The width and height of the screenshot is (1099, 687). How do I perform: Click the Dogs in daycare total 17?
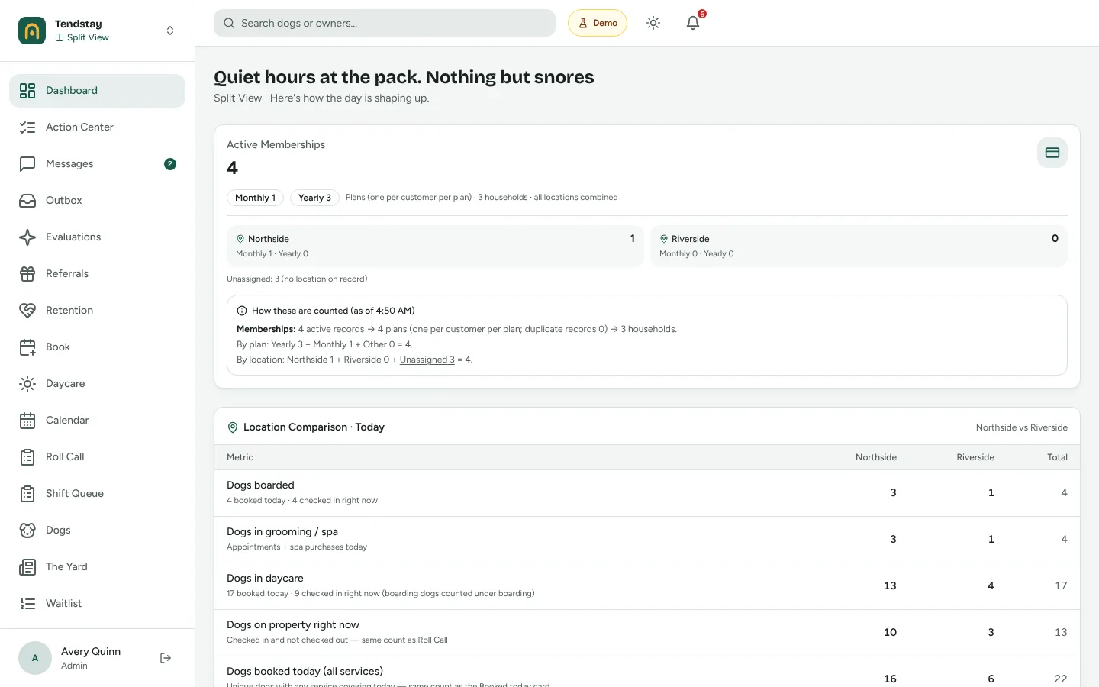pos(1061,585)
